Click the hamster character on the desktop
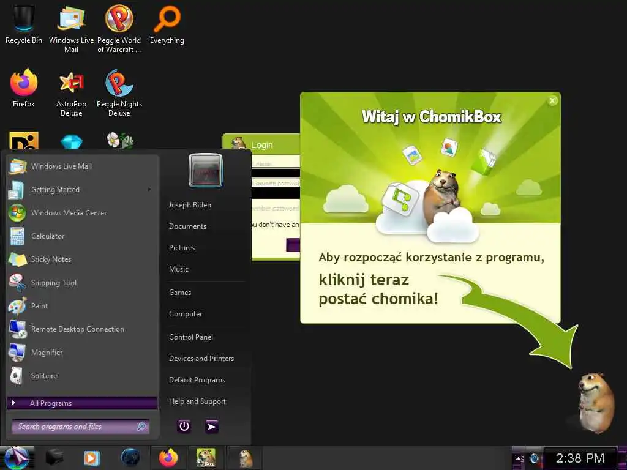Viewport: 627px width, 470px height. tap(595, 403)
